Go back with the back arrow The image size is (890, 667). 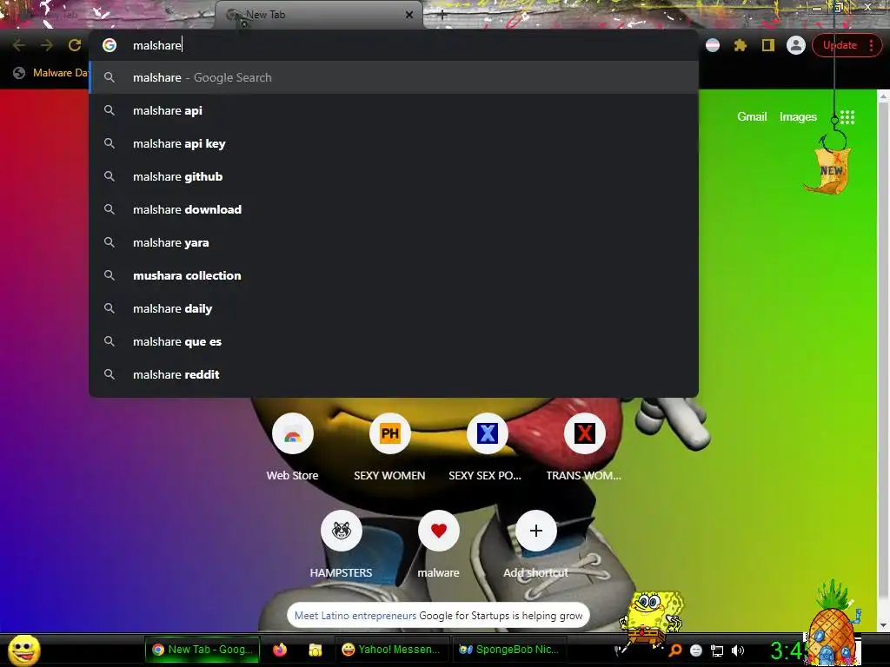tap(19, 45)
